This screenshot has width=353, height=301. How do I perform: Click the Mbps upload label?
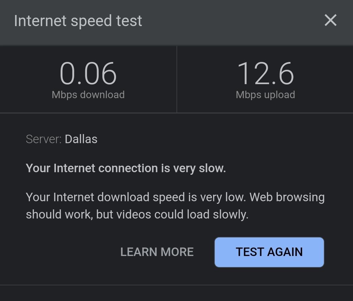[265, 95]
